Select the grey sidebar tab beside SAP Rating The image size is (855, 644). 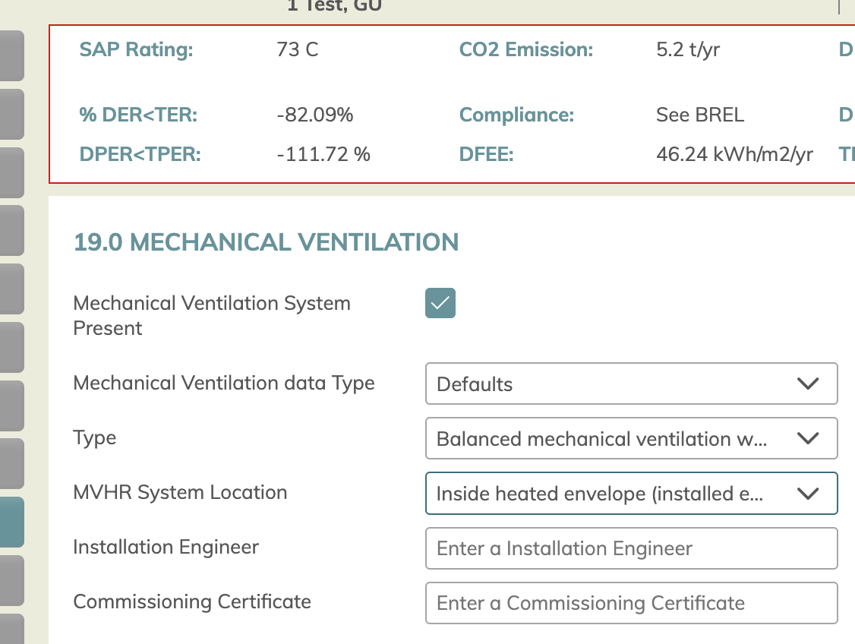pyautogui.click(x=12, y=55)
